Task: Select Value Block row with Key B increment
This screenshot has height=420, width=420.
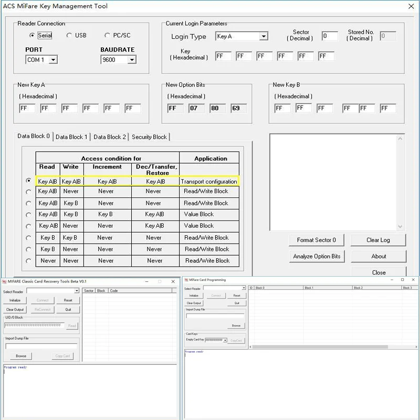Action: pyautogui.click(x=28, y=215)
